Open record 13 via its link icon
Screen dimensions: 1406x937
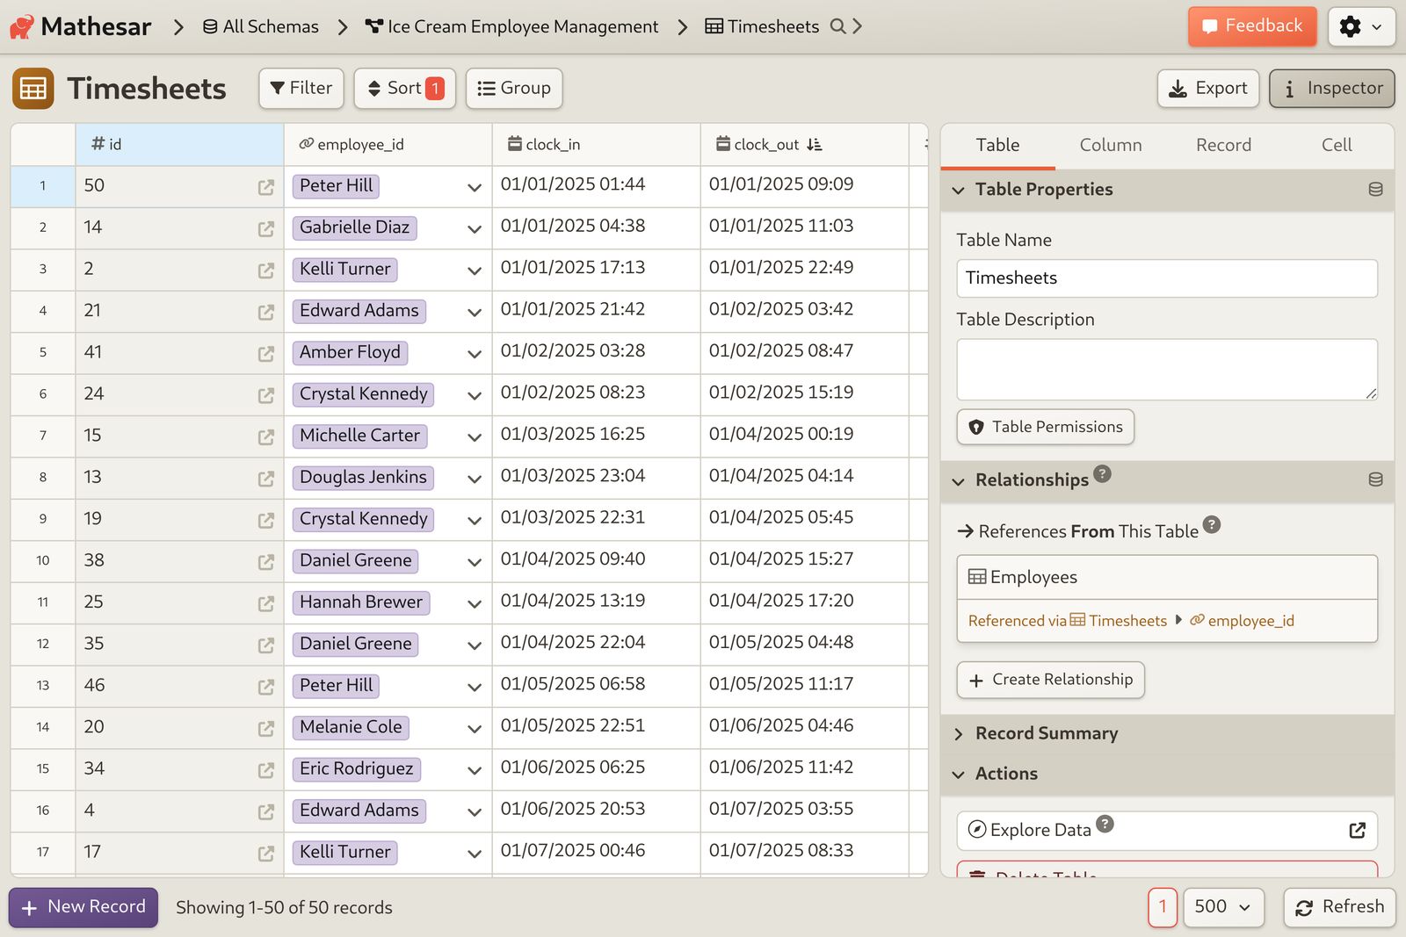click(x=266, y=479)
